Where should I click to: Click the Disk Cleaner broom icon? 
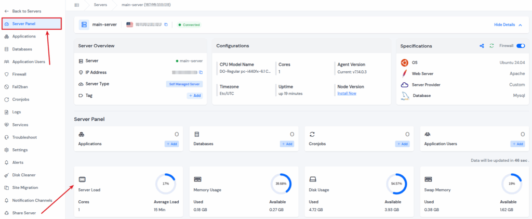[6, 175]
